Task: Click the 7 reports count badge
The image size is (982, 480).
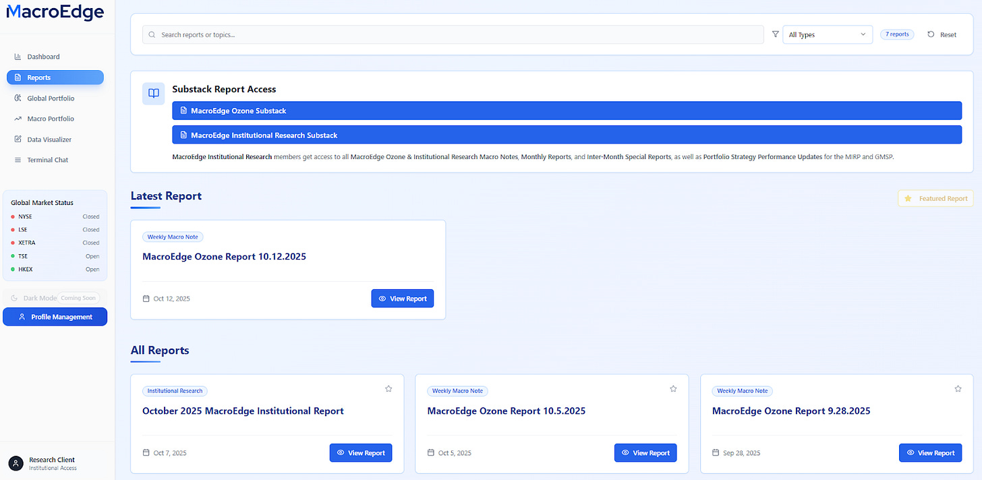Action: click(x=897, y=34)
